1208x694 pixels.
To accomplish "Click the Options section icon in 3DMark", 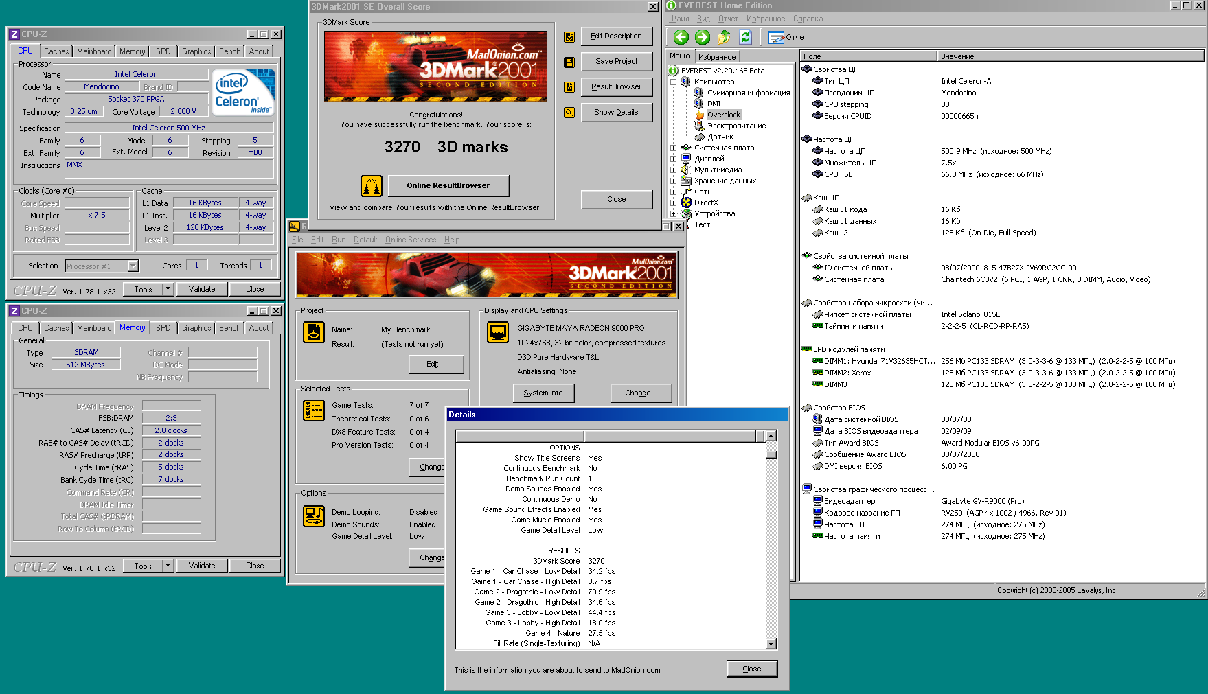I will [x=314, y=516].
